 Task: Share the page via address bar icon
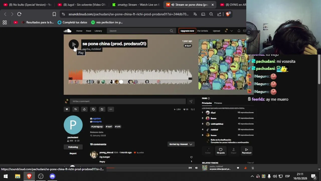tap(219, 14)
